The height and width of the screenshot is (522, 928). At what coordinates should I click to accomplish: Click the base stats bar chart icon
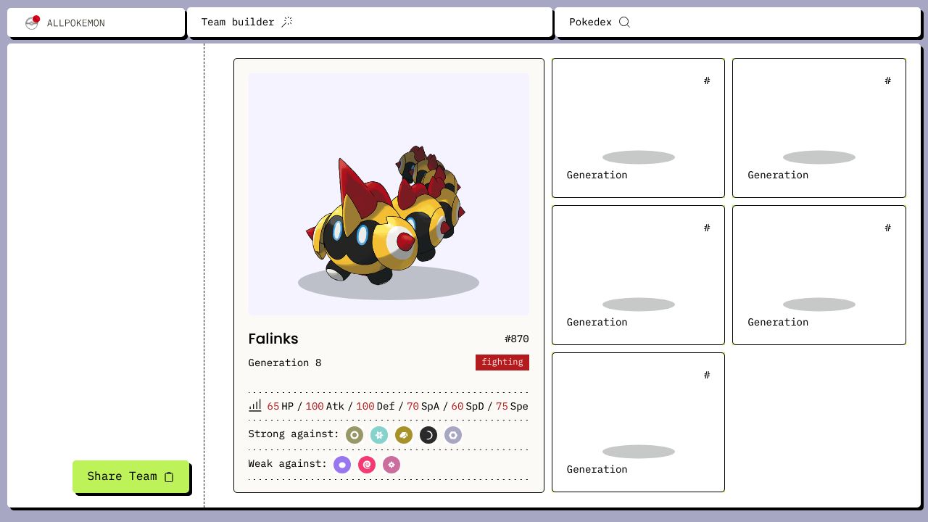click(x=255, y=406)
